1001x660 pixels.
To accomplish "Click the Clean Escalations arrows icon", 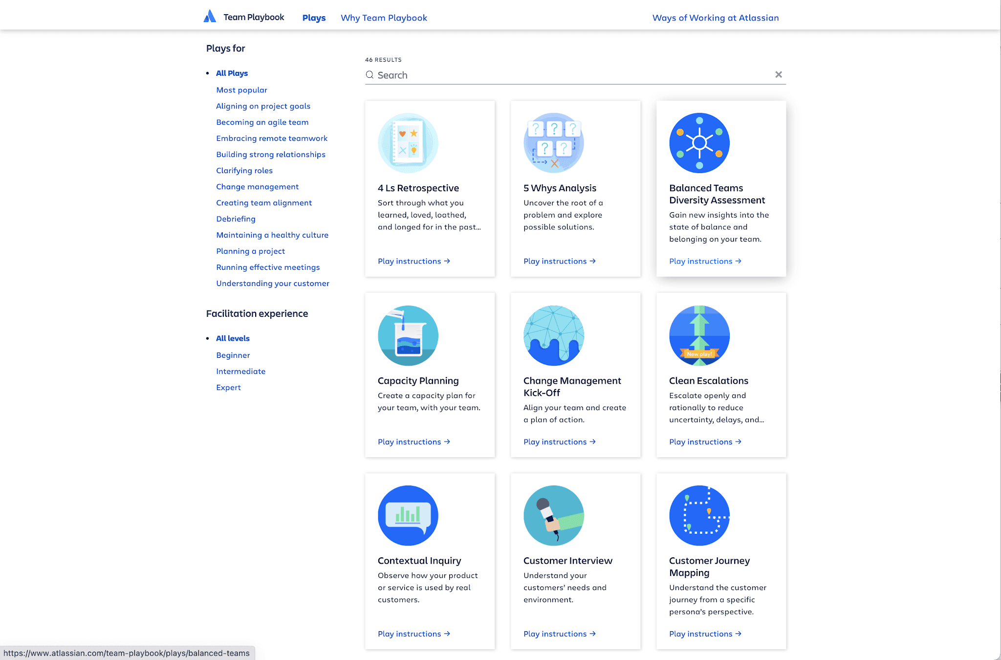I will click(699, 335).
